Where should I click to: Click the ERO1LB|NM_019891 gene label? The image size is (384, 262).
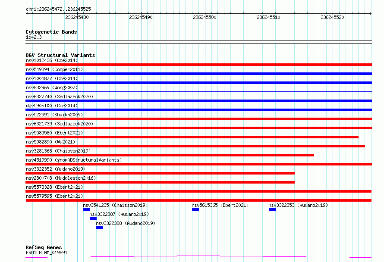point(47,253)
